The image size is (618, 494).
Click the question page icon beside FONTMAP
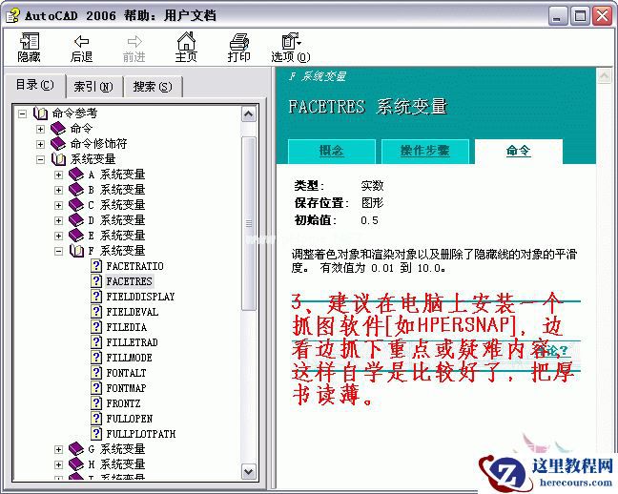[x=96, y=388]
